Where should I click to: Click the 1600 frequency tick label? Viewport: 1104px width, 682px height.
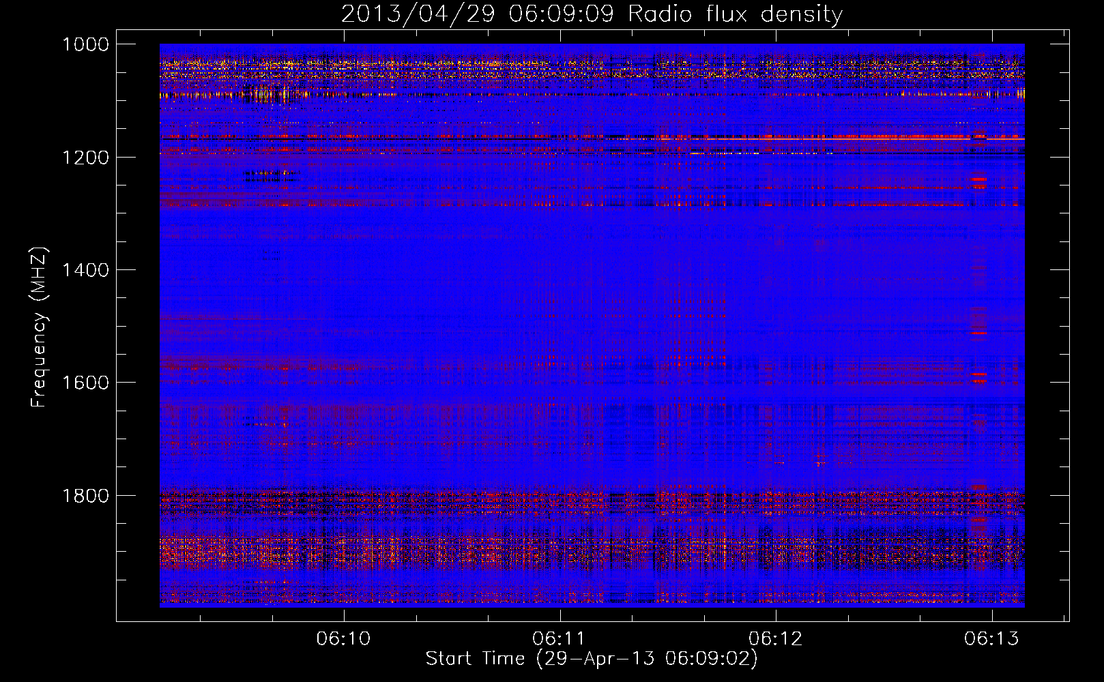pyautogui.click(x=85, y=383)
